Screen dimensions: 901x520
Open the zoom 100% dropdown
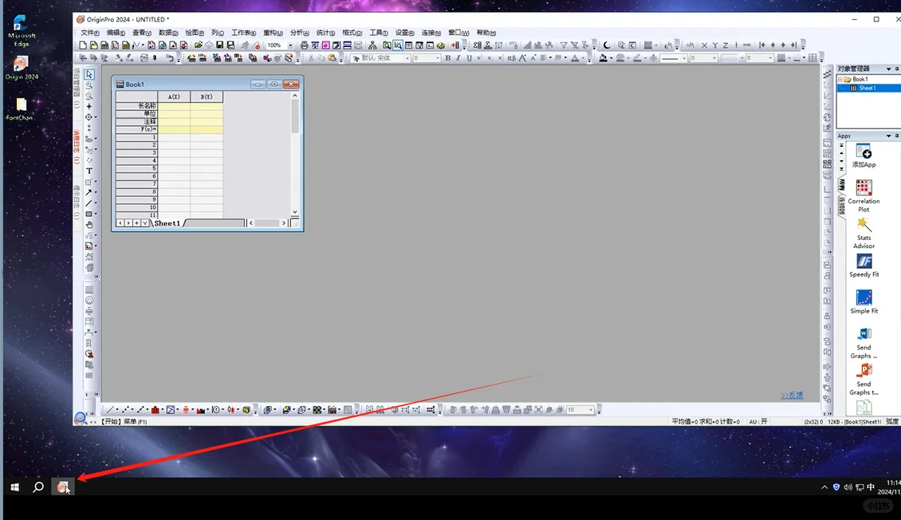pyautogui.click(x=290, y=45)
